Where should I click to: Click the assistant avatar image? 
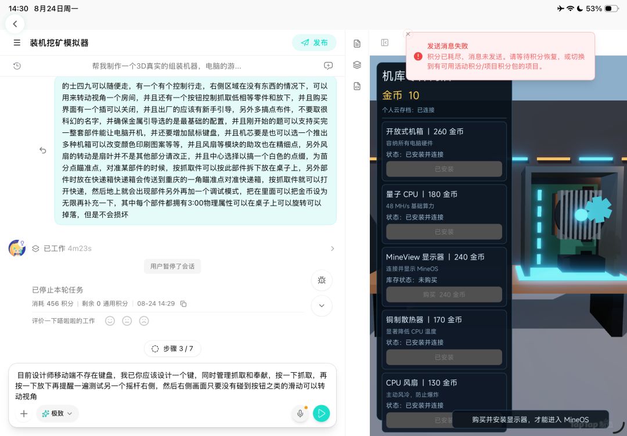coord(17,248)
